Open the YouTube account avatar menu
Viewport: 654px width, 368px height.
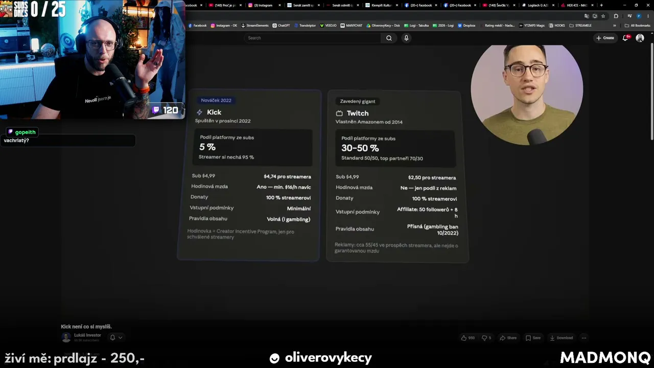(640, 38)
